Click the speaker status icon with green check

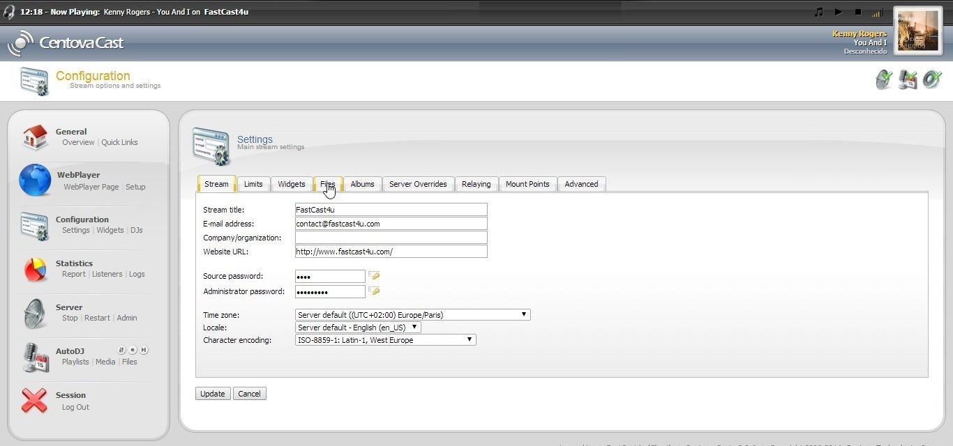pos(932,79)
